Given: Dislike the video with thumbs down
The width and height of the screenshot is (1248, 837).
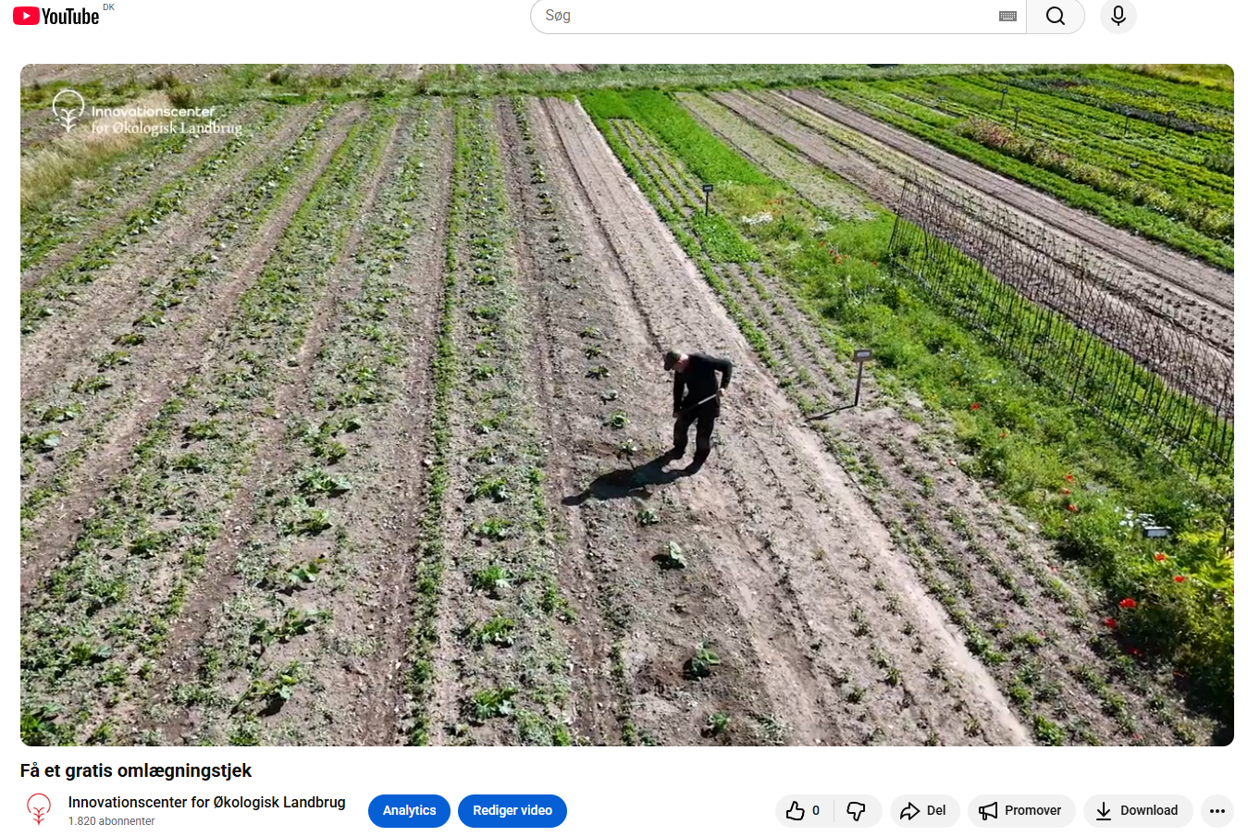Looking at the screenshot, I should tap(857, 811).
